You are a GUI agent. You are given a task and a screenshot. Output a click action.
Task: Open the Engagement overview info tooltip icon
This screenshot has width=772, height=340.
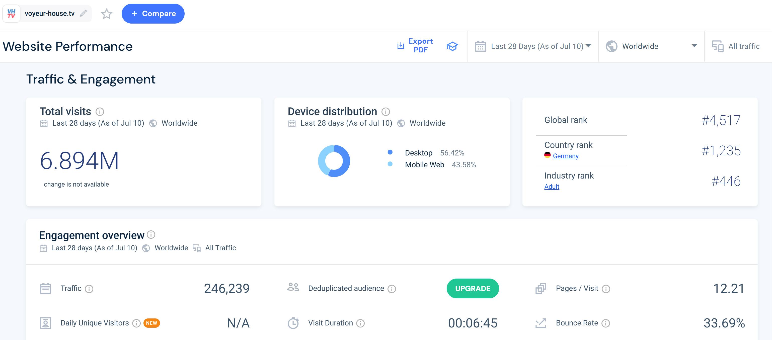point(151,234)
